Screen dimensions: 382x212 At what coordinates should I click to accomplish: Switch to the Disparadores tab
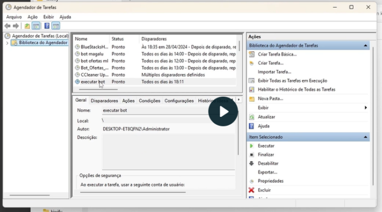104,100
